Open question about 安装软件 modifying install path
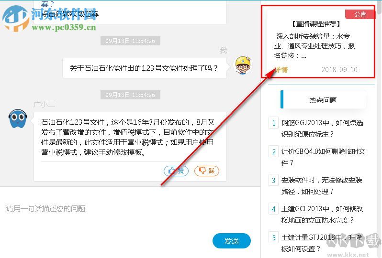The width and height of the screenshot is (382, 258). 322,186
